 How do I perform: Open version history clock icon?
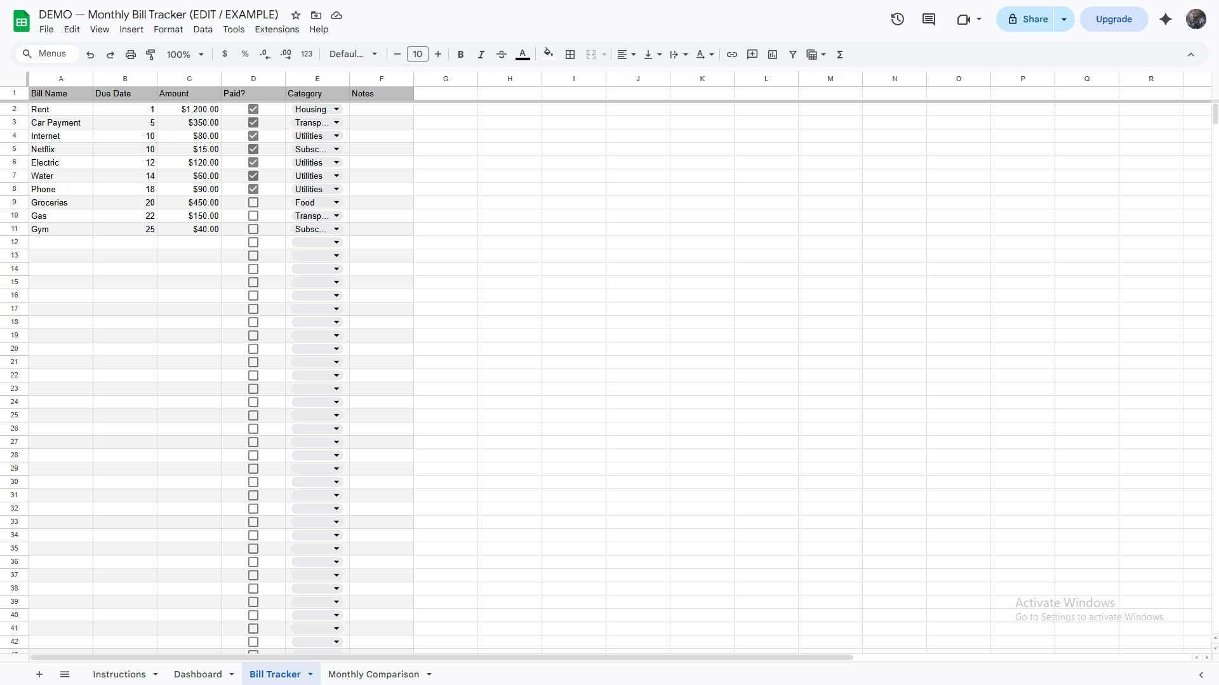pyautogui.click(x=897, y=19)
